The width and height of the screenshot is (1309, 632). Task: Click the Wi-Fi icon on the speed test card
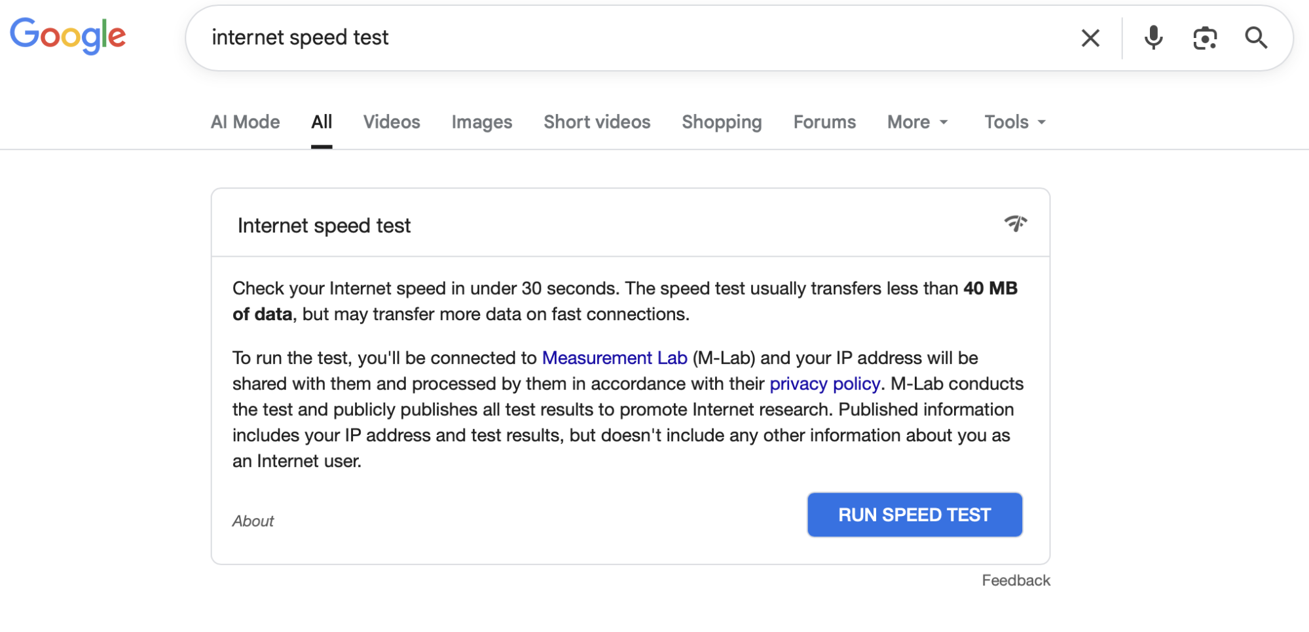click(x=1016, y=223)
